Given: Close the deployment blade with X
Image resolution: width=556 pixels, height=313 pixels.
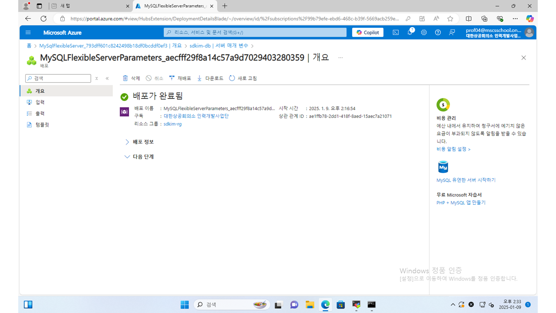Looking at the screenshot, I should (523, 57).
